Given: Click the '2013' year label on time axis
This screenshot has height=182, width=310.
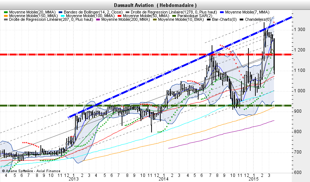Looking at the screenshot, I should pos(74,179).
